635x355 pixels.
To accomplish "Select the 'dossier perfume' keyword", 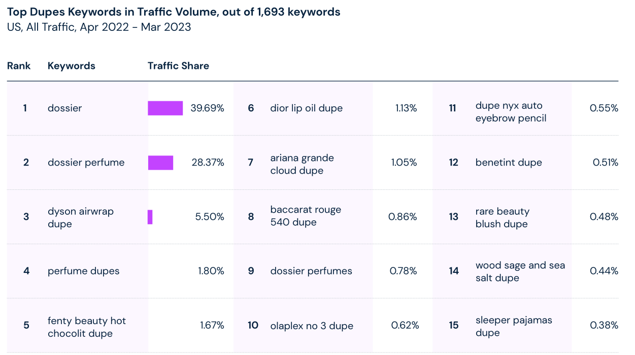I will [86, 163].
